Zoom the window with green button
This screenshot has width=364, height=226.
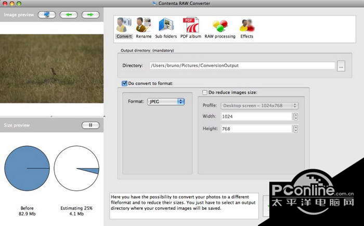coord(19,3)
